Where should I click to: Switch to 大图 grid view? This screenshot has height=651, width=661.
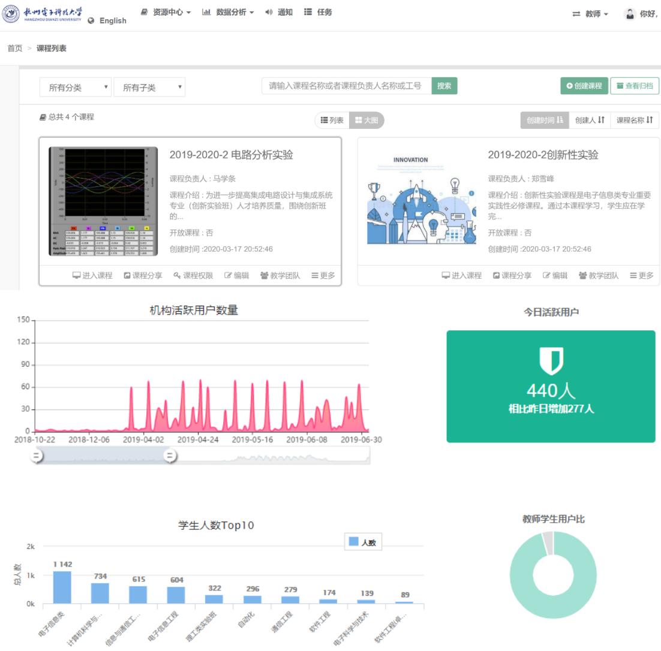366,120
